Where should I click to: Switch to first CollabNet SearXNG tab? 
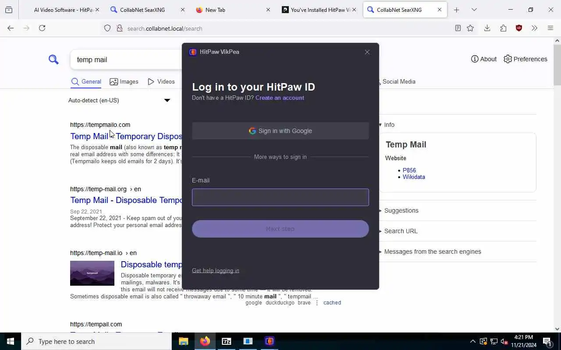click(148, 10)
